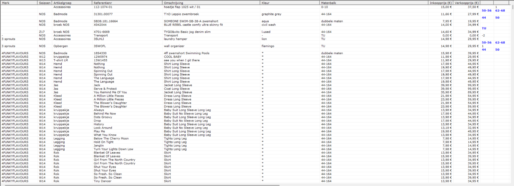
Task: Click the Kleur column header
Action: point(290,3)
